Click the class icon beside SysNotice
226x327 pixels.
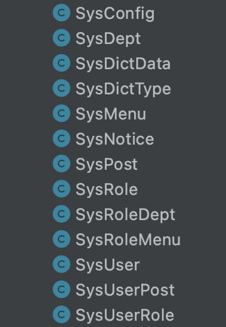(x=62, y=138)
